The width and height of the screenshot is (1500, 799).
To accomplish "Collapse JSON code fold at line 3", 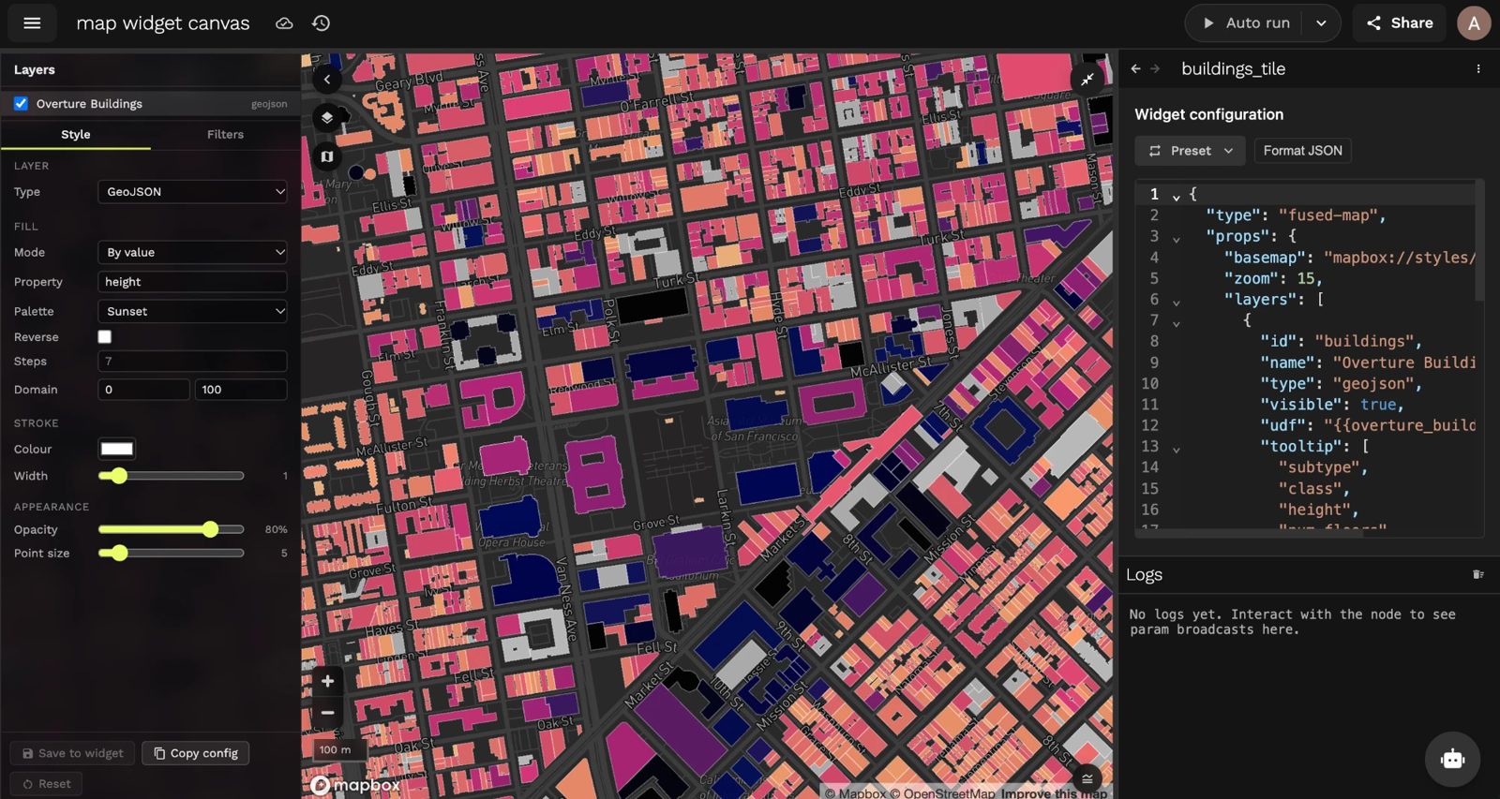I will pyautogui.click(x=1177, y=238).
